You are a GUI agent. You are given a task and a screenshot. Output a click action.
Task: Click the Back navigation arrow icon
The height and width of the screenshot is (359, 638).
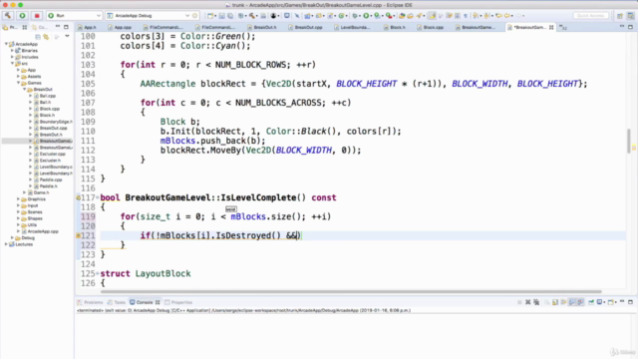[507, 16]
